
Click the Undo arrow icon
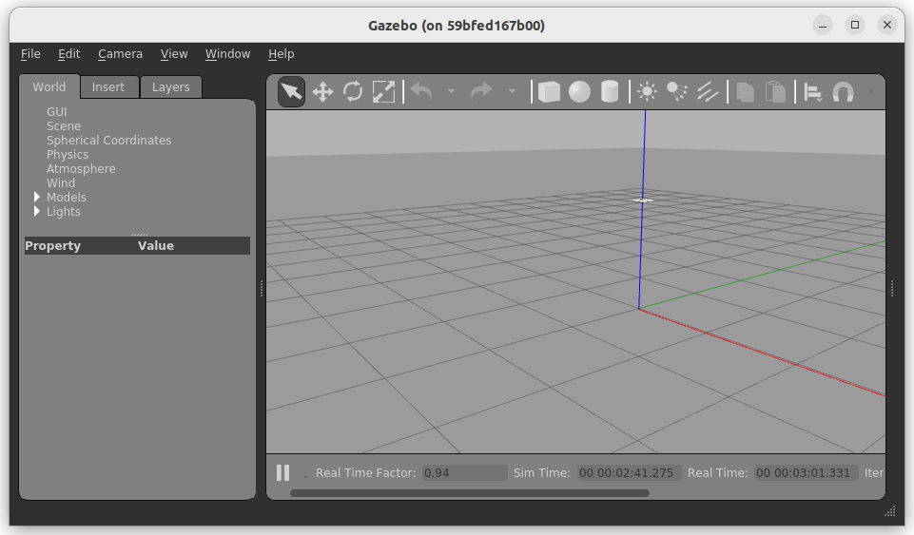point(421,92)
